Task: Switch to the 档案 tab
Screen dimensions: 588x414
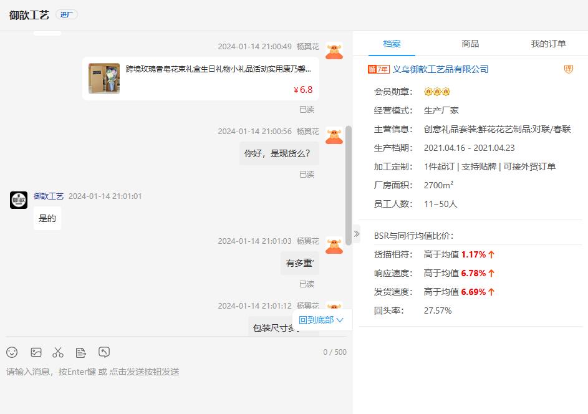Action: 392,44
